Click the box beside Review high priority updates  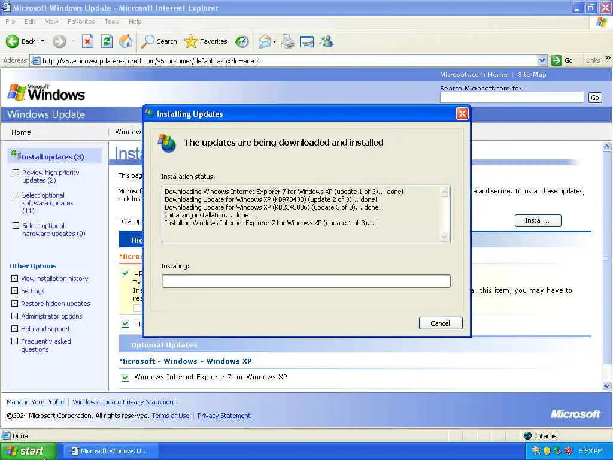point(16,172)
